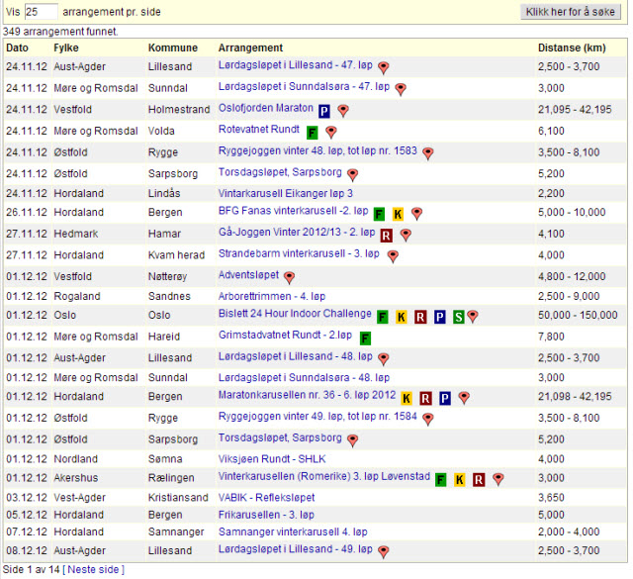Screen dimensions: 633x579
Task: Open Oslofjorden Maraton event link
Action: click(x=266, y=108)
